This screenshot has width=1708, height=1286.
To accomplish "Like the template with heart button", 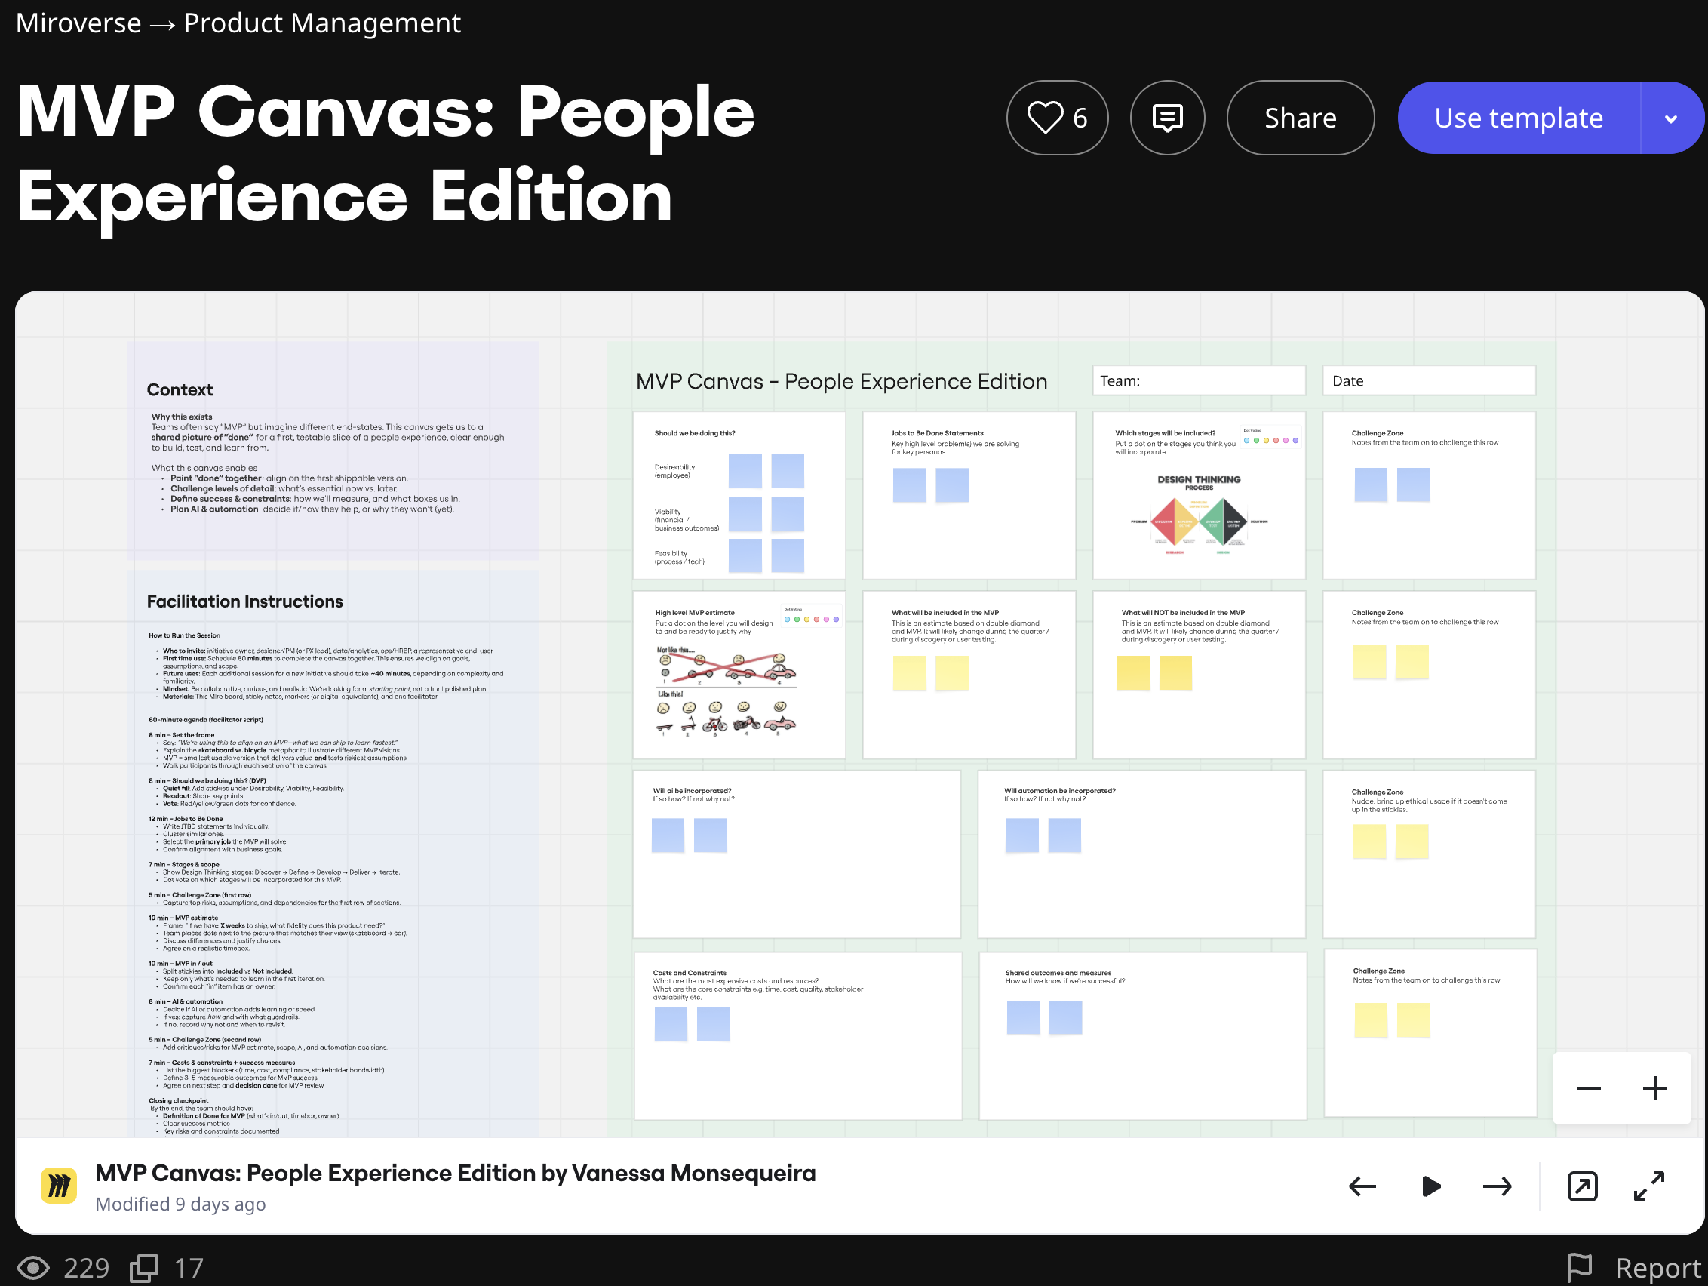I will [1056, 118].
